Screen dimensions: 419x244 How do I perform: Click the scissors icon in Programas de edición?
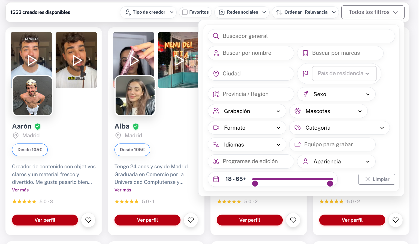[216, 161]
